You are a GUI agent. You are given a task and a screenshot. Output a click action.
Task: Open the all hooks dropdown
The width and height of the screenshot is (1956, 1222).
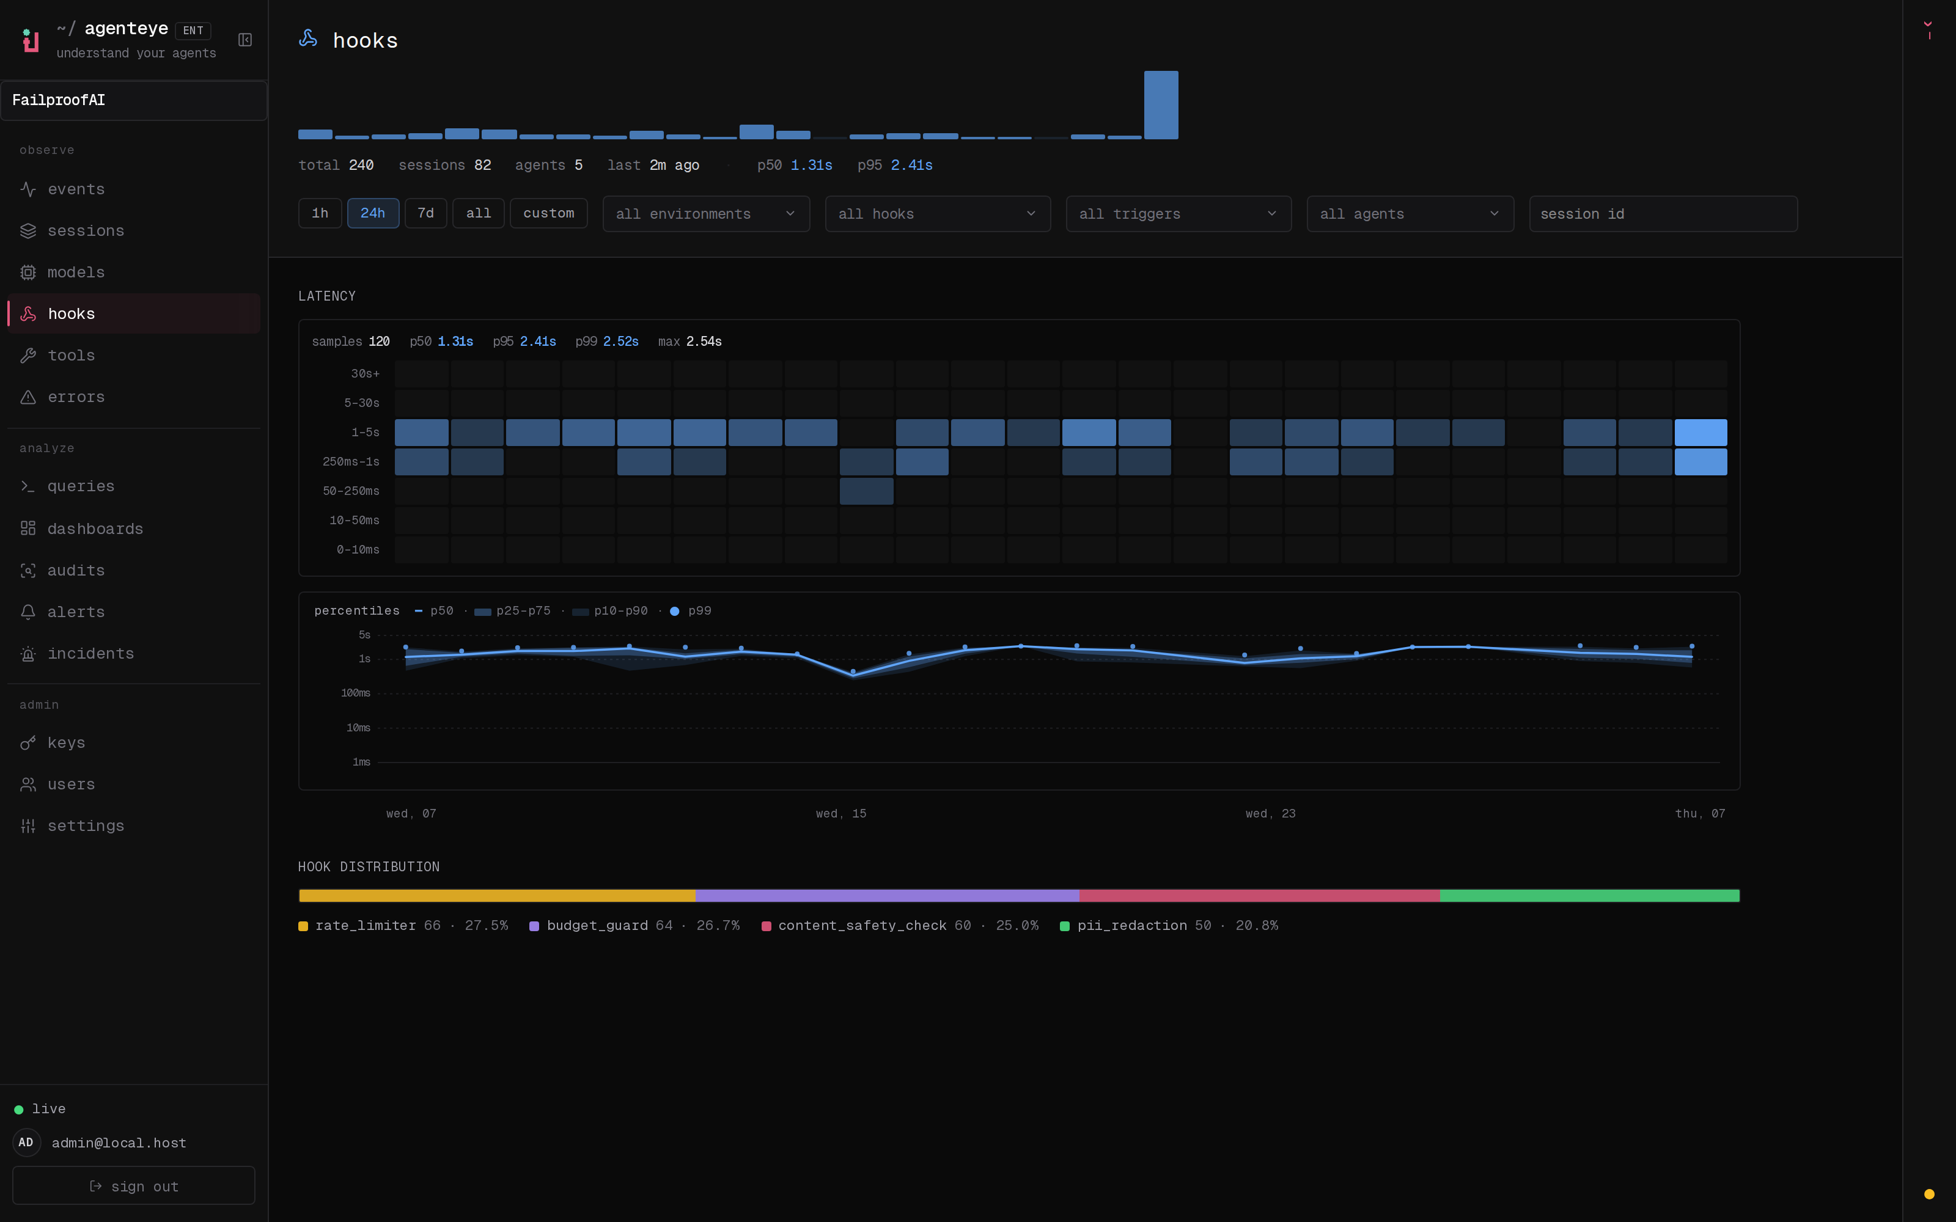(x=938, y=214)
